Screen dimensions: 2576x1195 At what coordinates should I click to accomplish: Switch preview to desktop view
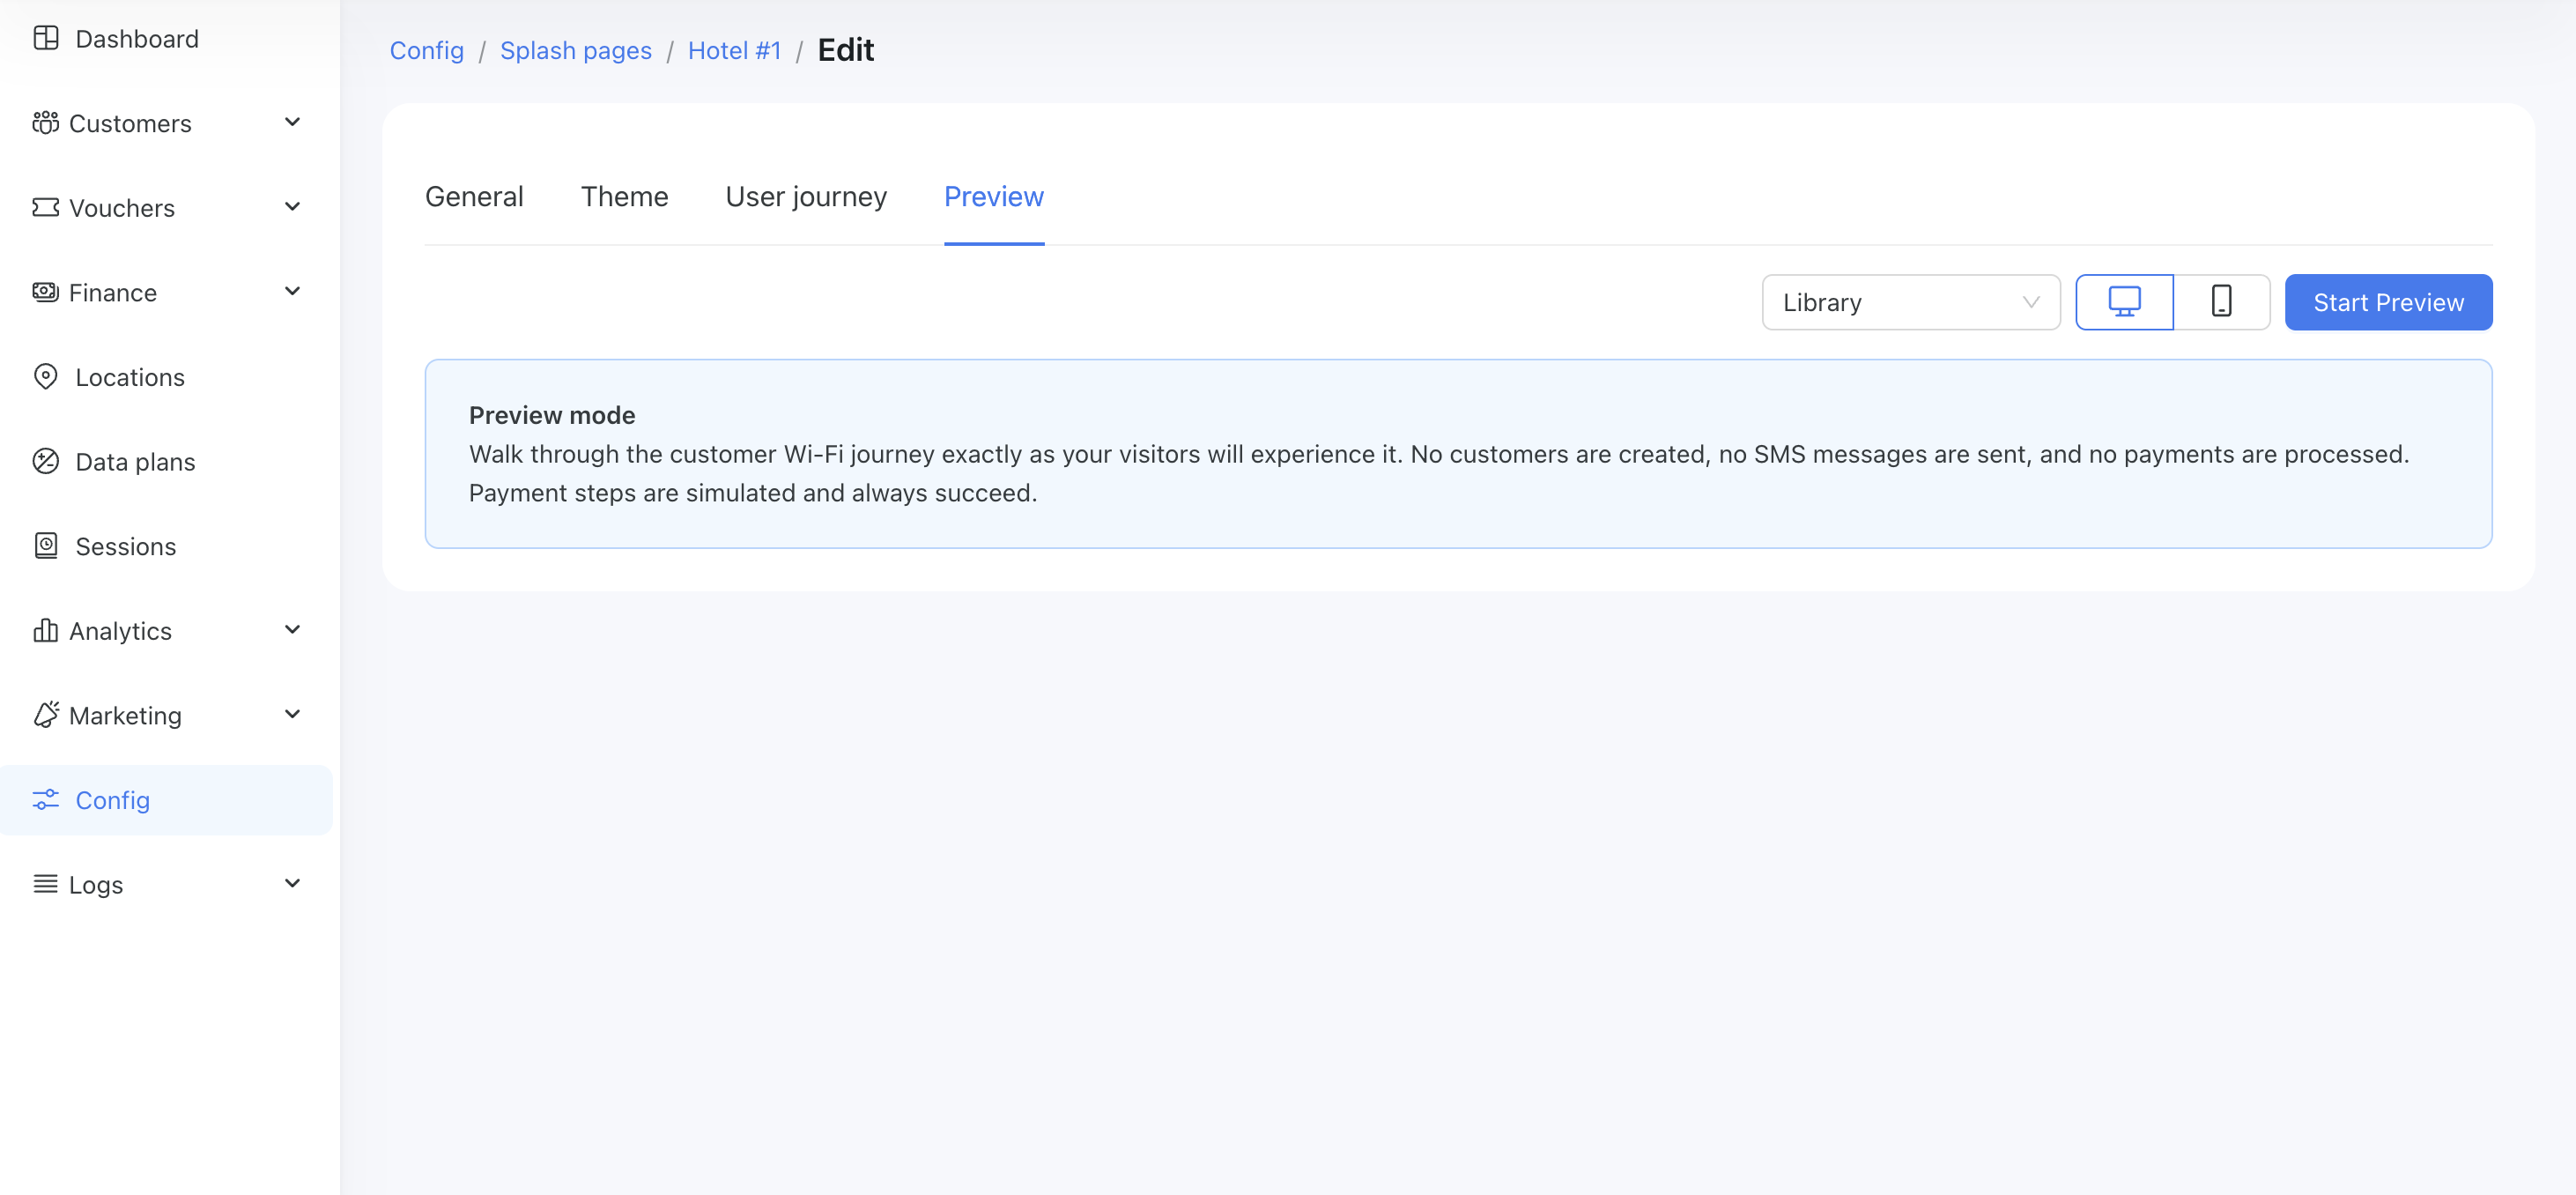tap(2124, 302)
